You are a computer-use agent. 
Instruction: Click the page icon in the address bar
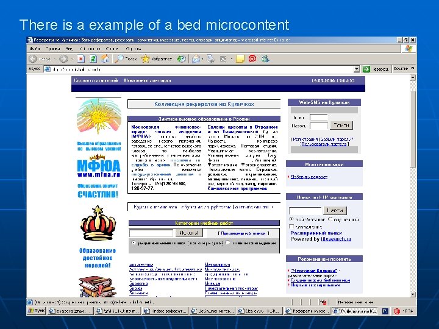(48, 69)
